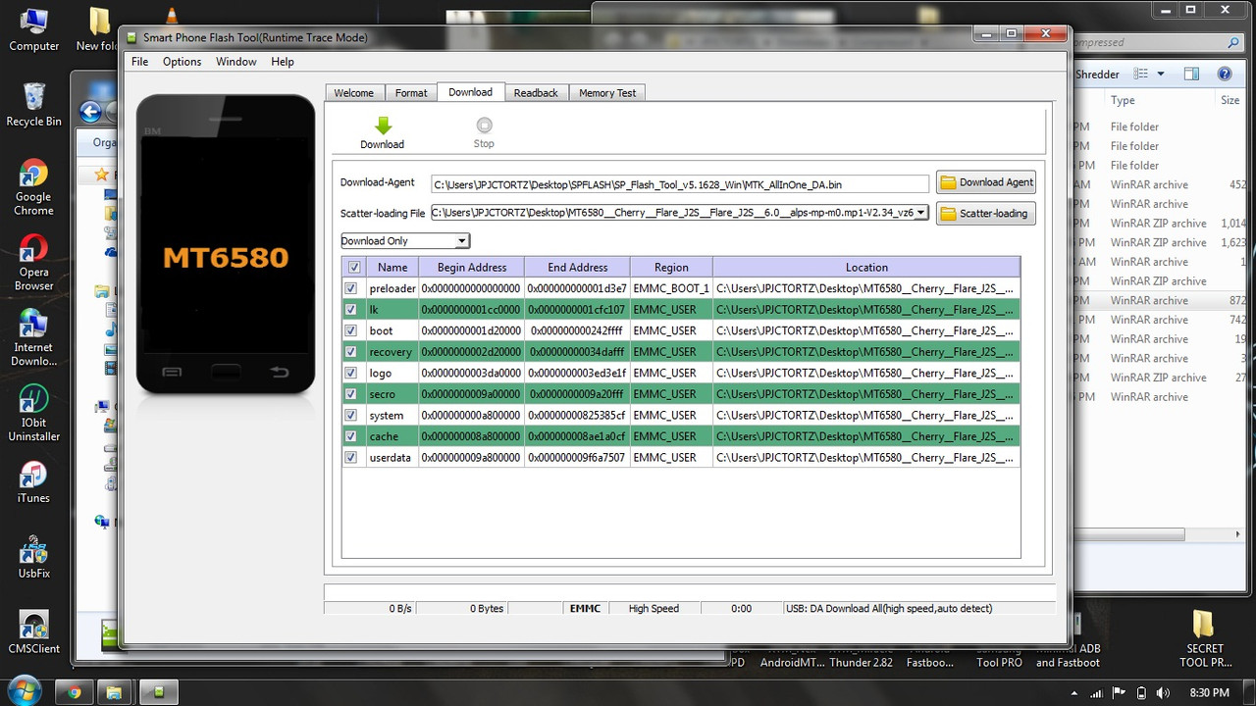Uncheck the cache partition checkbox
1256x706 pixels.
(351, 436)
